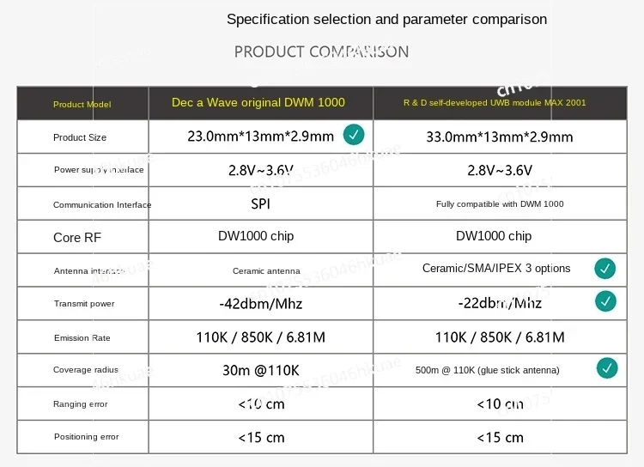This screenshot has height=467, width=644.
Task: Click the green checkmark beside -22dbm/Mhz
Action: 605,301
